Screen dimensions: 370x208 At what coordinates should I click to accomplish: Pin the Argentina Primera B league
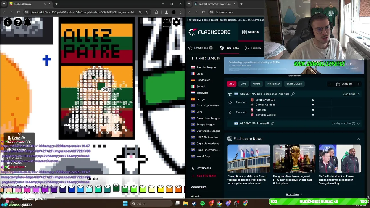click(272, 123)
